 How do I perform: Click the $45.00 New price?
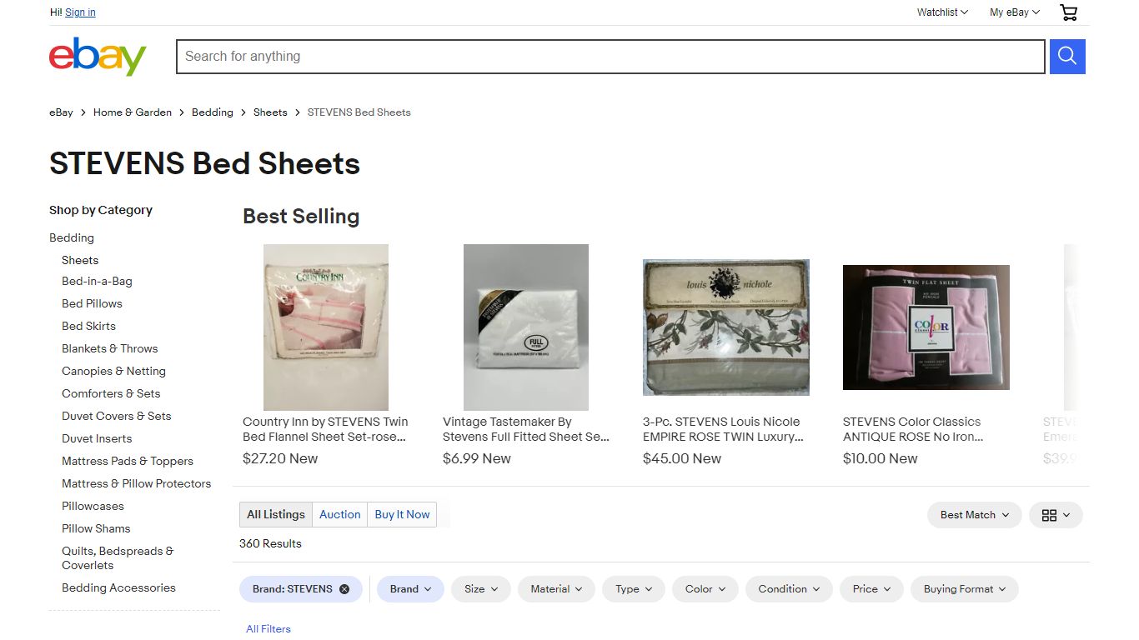(682, 459)
